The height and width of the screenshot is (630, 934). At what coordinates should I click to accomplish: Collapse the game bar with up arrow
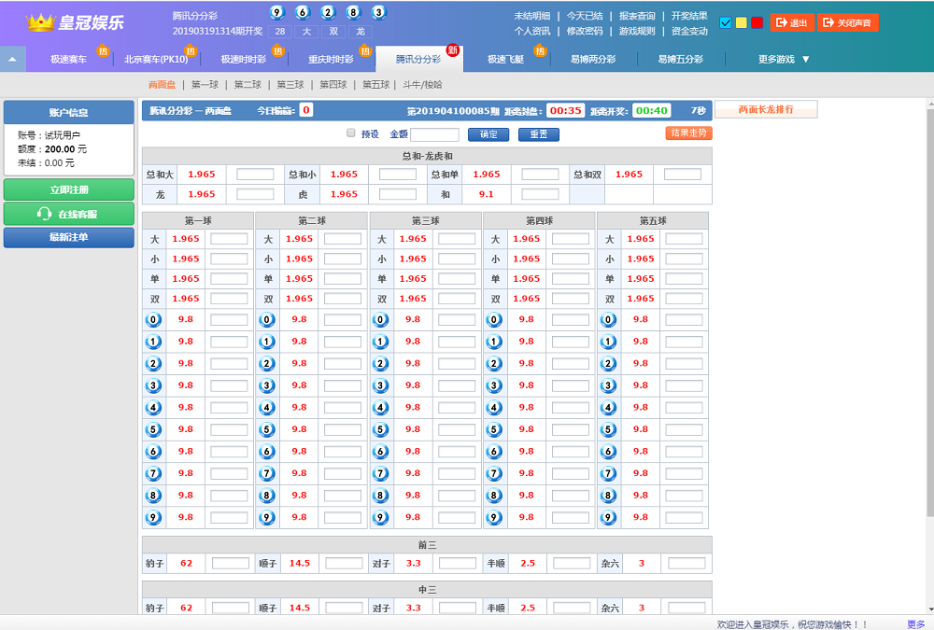[12, 59]
